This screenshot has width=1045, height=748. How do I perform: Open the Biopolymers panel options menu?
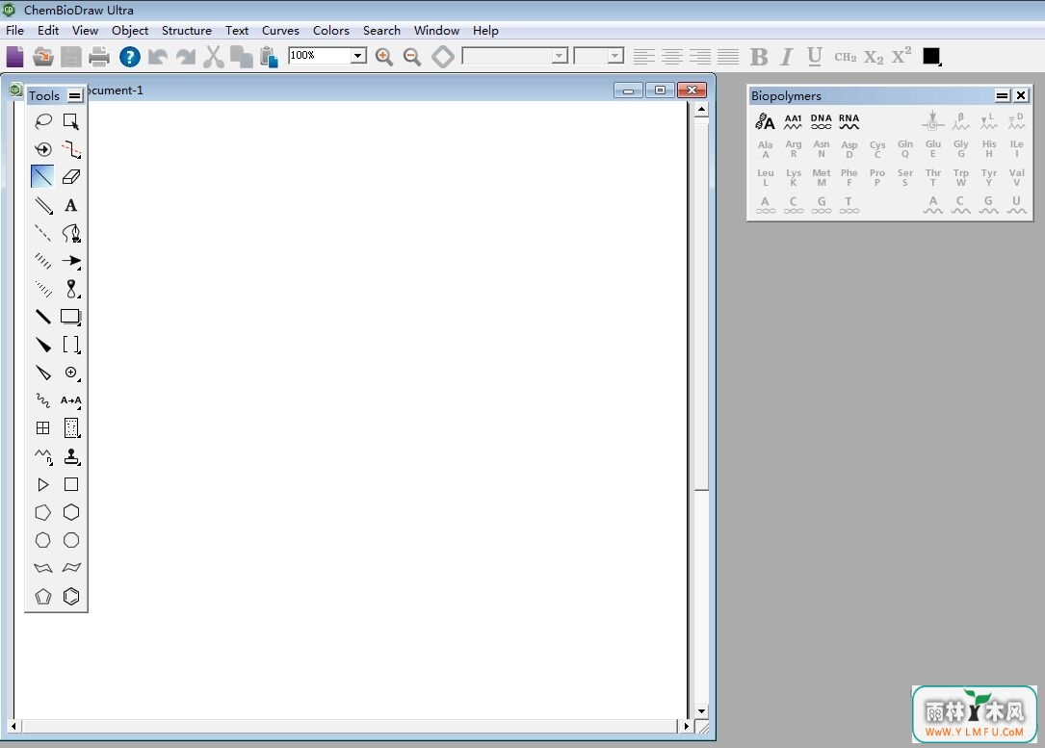1002,96
